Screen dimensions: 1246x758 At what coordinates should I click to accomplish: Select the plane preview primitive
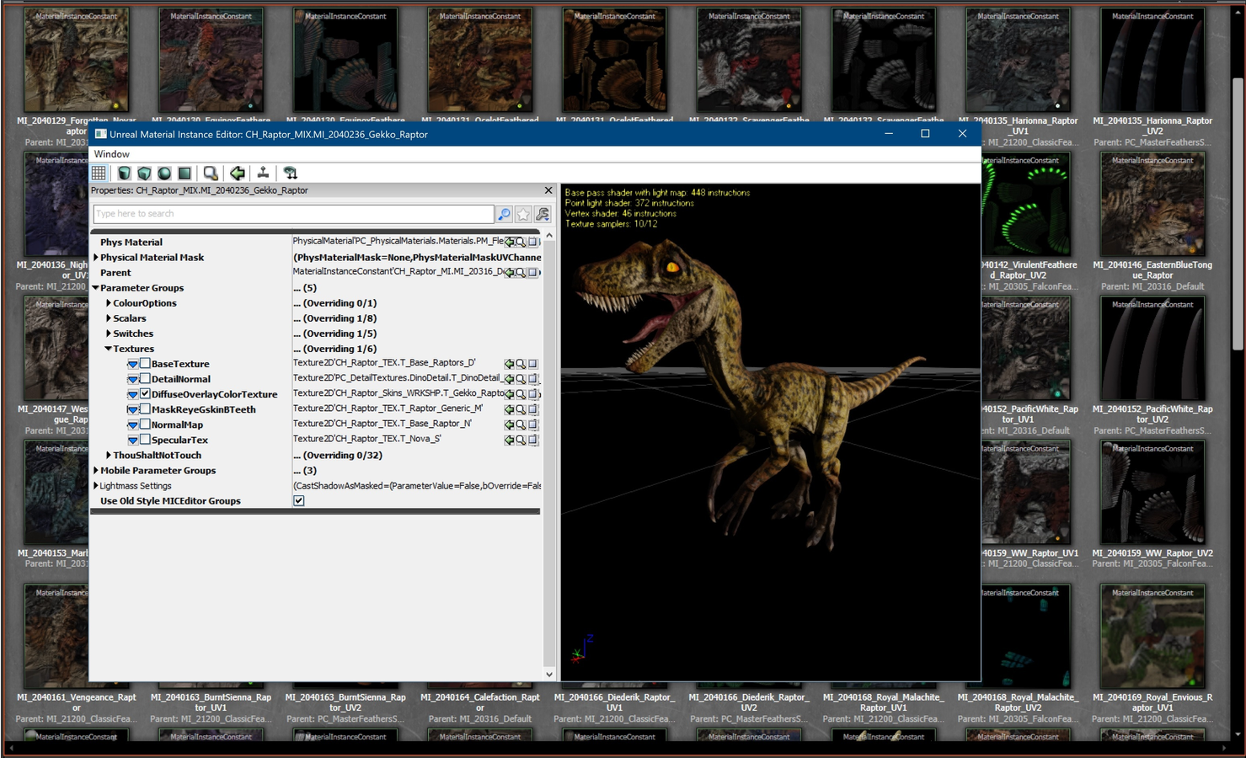(x=184, y=173)
